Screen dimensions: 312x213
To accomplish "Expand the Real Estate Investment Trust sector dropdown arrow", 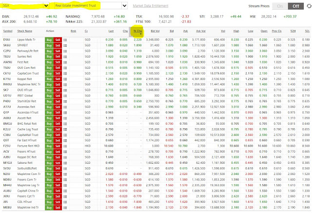I will tap(125, 5).
